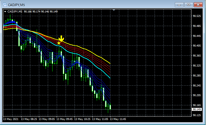Click the OHLC values 90.166 90.174 90.146 90.149
Image resolution: width=206 pixels, height=125 pixels.
click(x=41, y=12)
